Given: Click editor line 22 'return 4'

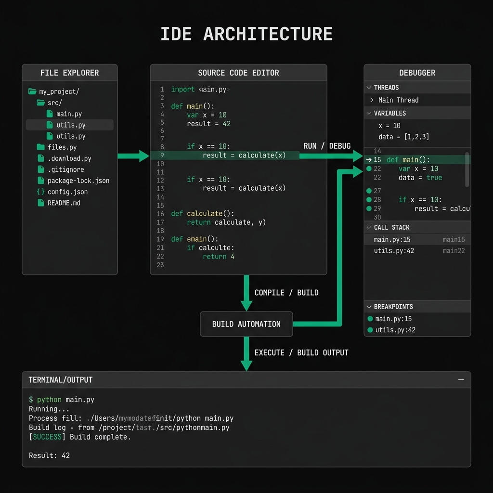Looking at the screenshot, I should coord(219,257).
